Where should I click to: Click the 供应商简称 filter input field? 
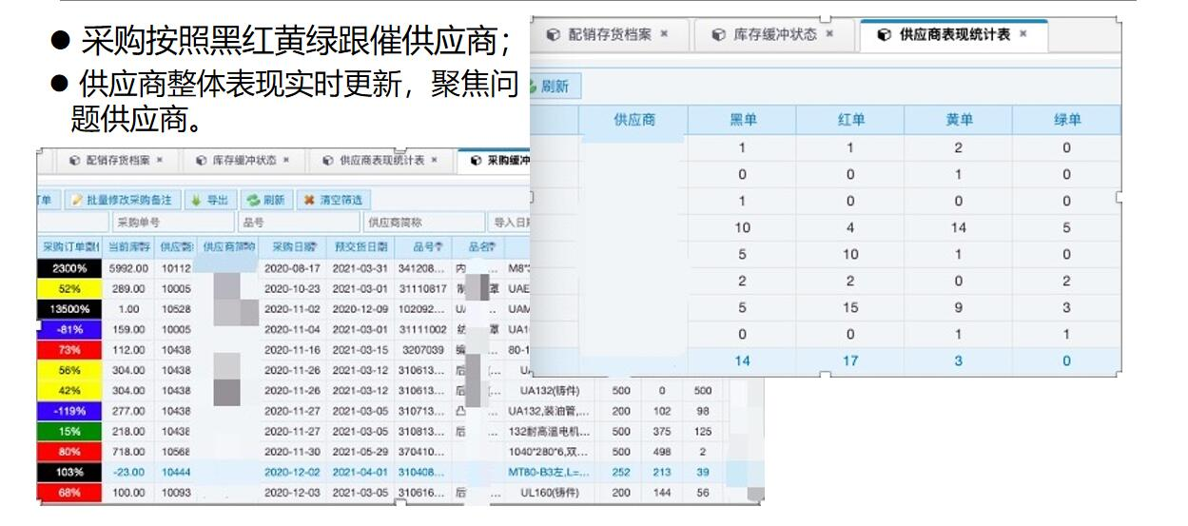tap(423, 223)
